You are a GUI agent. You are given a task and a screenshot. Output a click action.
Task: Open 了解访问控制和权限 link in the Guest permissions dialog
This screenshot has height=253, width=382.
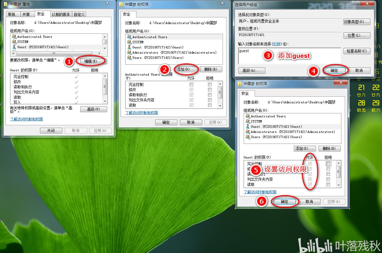260,192
